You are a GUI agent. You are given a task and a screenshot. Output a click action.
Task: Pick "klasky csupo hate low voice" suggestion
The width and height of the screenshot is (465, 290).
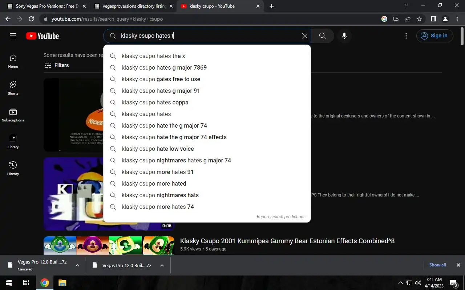tap(207, 149)
